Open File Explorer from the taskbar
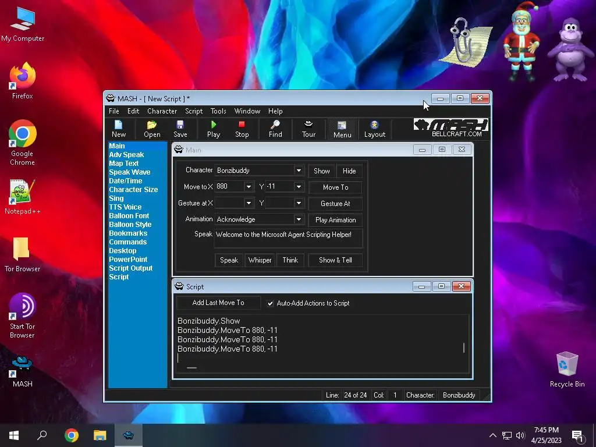This screenshot has width=596, height=447. point(100,435)
